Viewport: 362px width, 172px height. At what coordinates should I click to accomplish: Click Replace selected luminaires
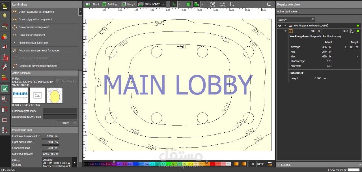pos(45,58)
